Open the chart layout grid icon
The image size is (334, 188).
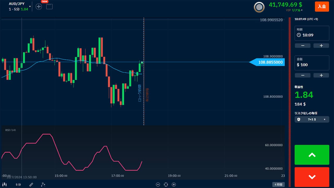49,7
